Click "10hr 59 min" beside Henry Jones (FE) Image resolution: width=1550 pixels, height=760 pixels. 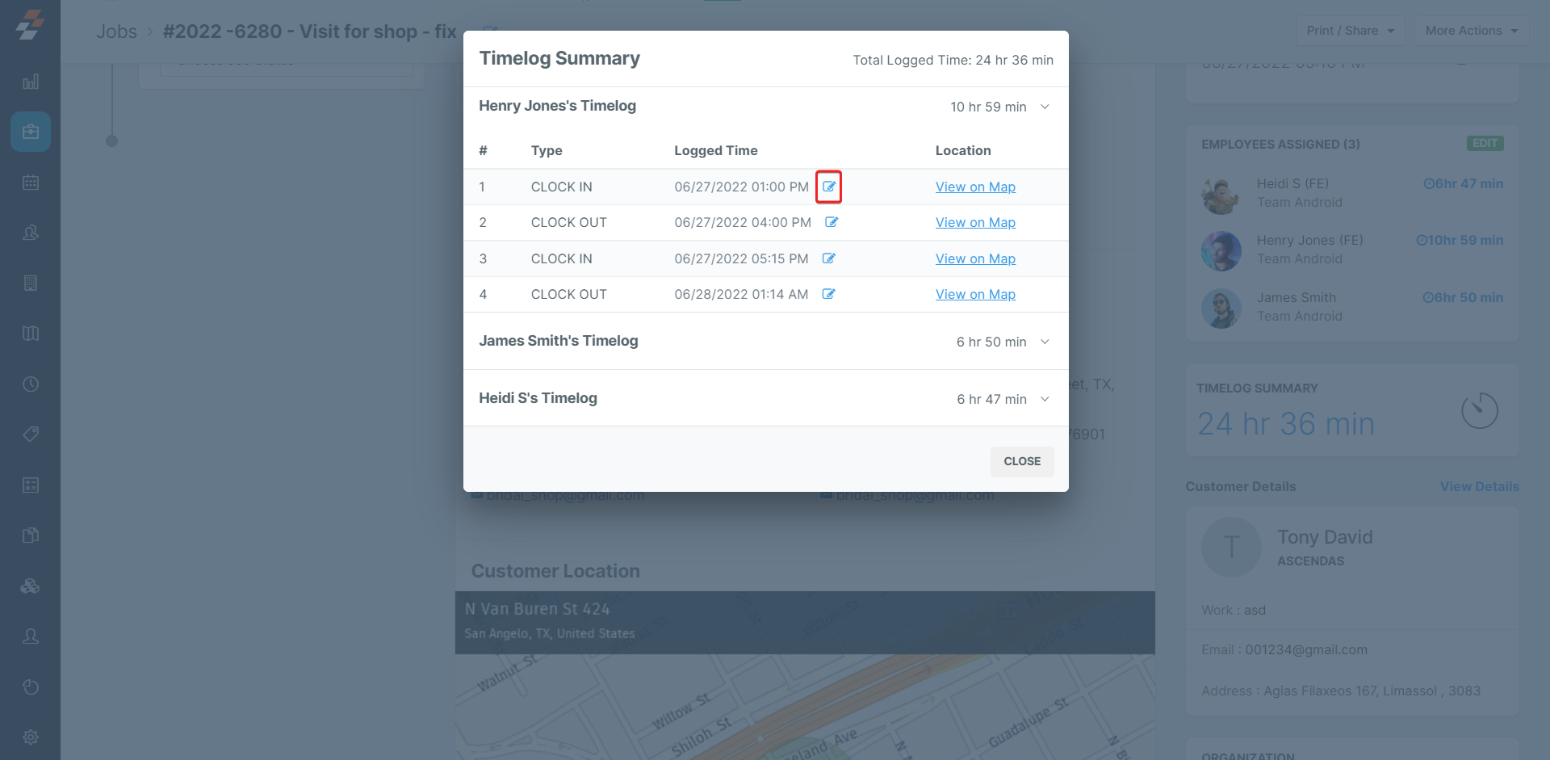(1460, 240)
